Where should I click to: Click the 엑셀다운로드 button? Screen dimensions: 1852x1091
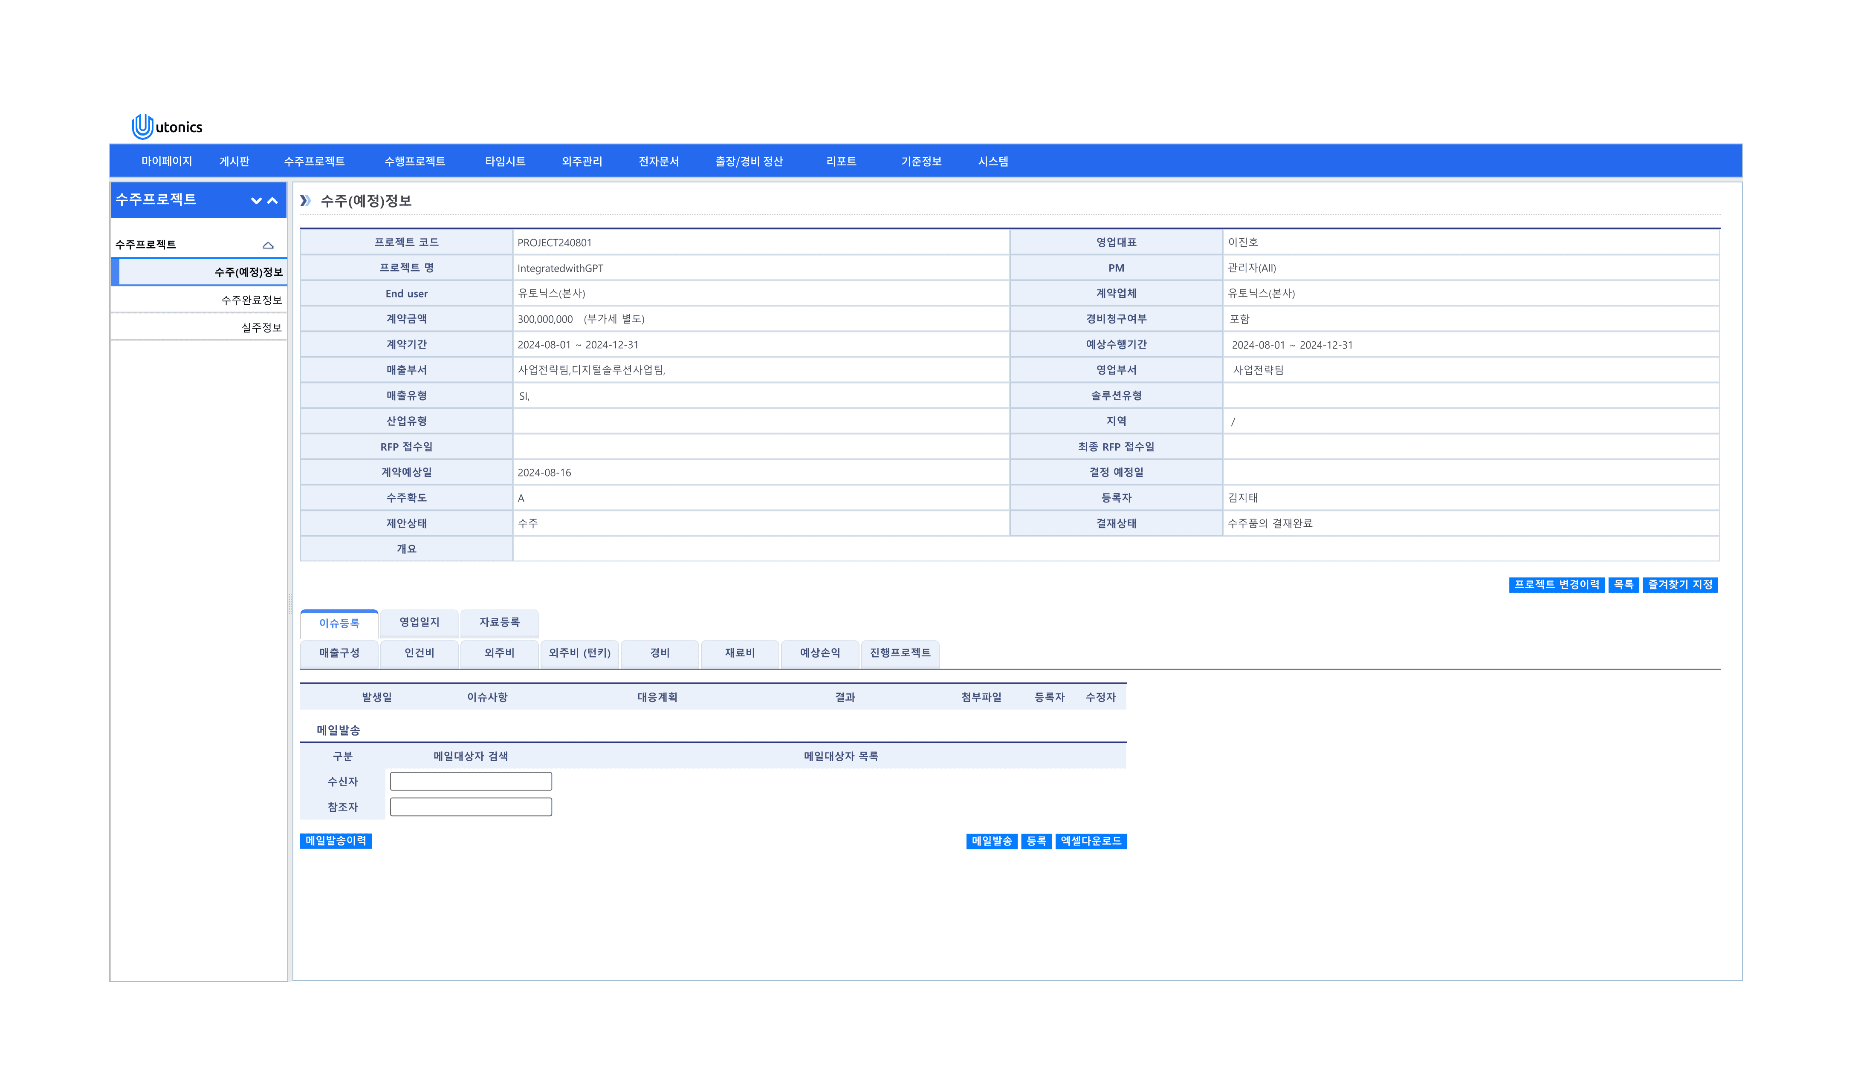click(x=1090, y=841)
